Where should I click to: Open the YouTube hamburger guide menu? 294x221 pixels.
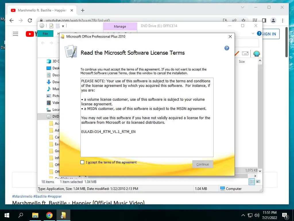16,34
